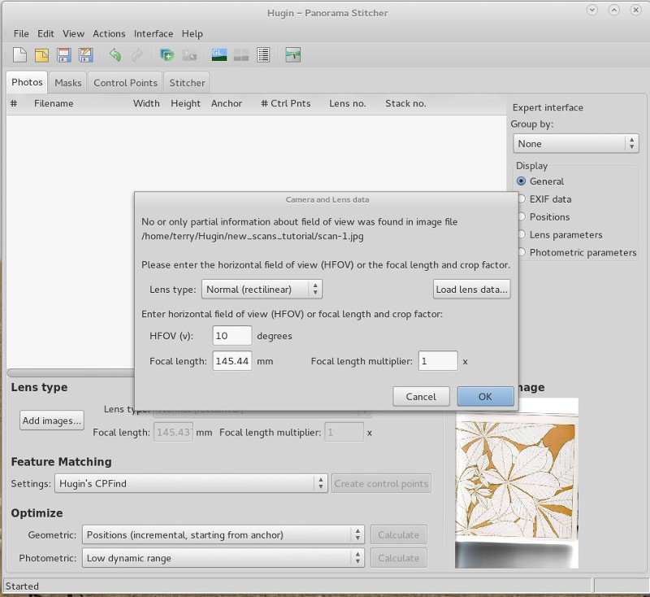
Task: Save project with the floppy disk icon
Action: 63,54
